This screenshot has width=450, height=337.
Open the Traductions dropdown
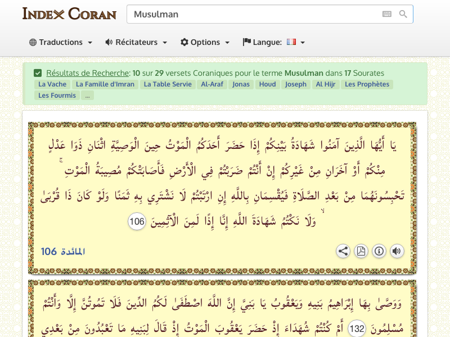click(61, 42)
